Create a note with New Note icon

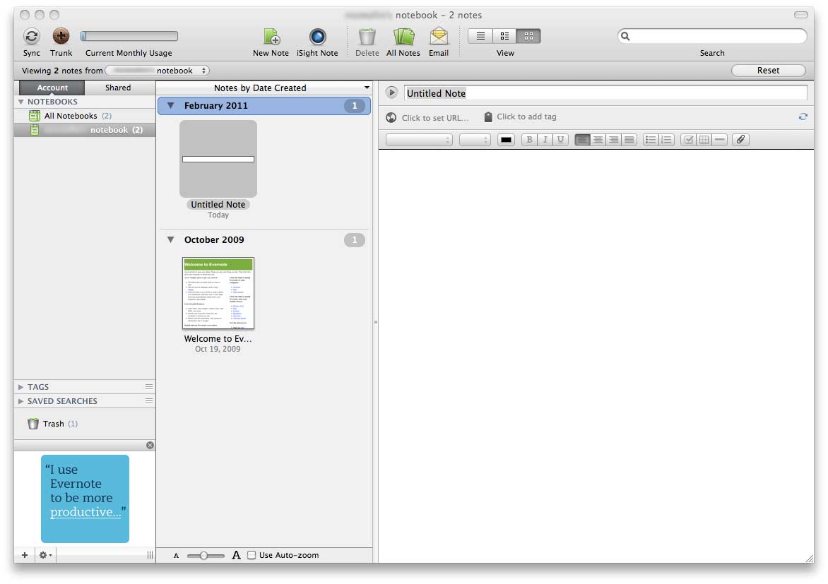tap(271, 37)
